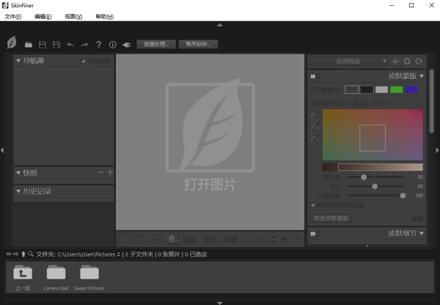The image size is (440, 305).
Task: Open the 应用预设 dropdown
Action: point(348,62)
